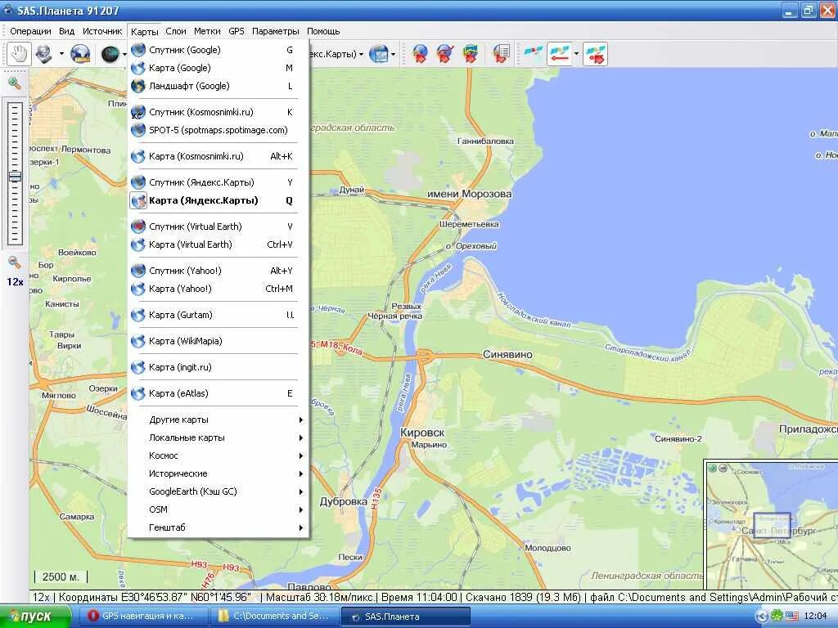Open the Источник menu

tap(102, 31)
